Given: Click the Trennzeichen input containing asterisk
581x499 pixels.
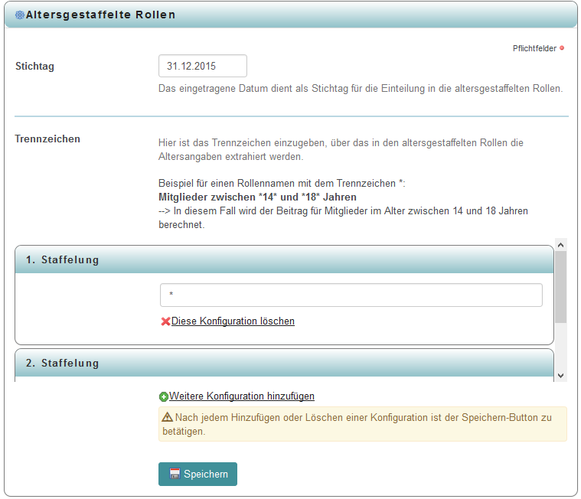Looking at the screenshot, I should [351, 295].
